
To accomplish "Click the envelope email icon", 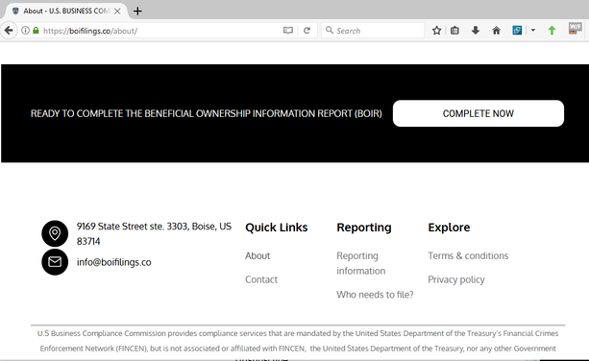I will (55, 262).
